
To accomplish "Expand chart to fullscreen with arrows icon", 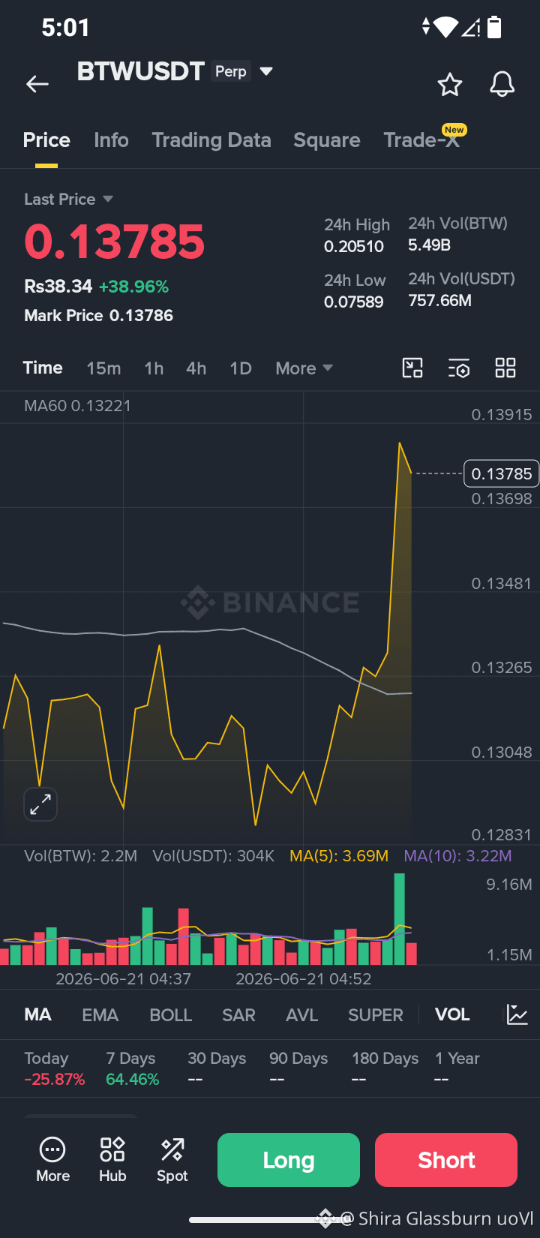I will [x=40, y=804].
